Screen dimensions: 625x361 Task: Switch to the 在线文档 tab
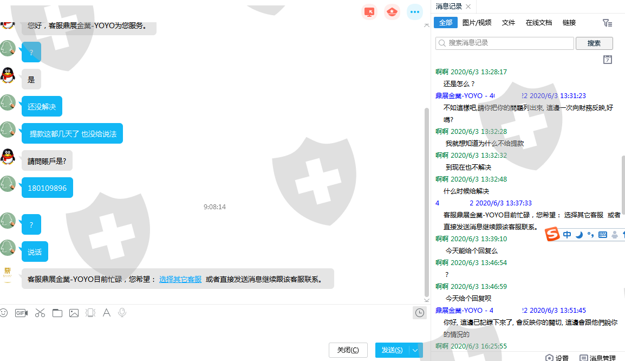[538, 23]
